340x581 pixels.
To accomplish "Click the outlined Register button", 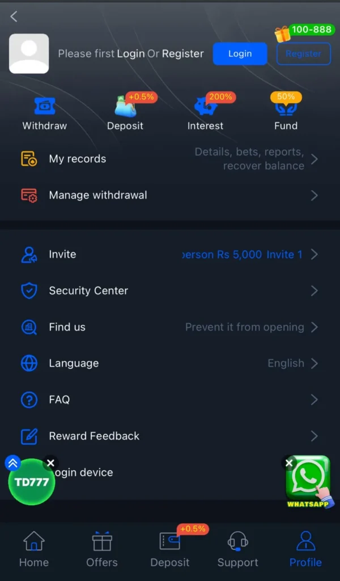I will coord(303,54).
